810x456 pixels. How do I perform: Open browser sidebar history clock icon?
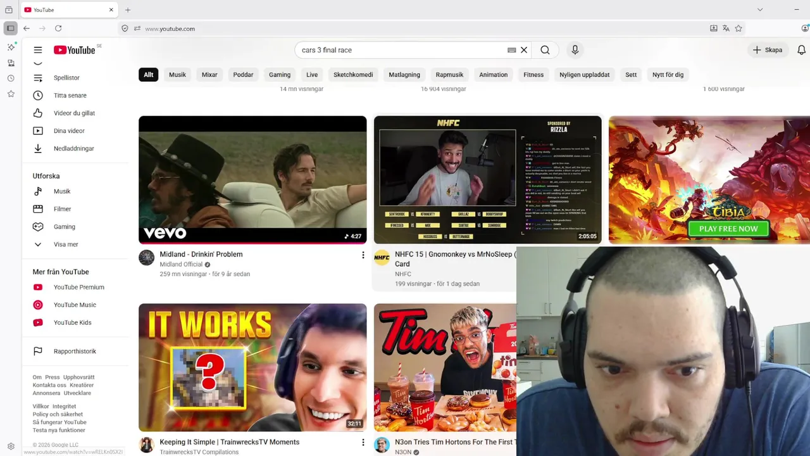[x=11, y=79]
